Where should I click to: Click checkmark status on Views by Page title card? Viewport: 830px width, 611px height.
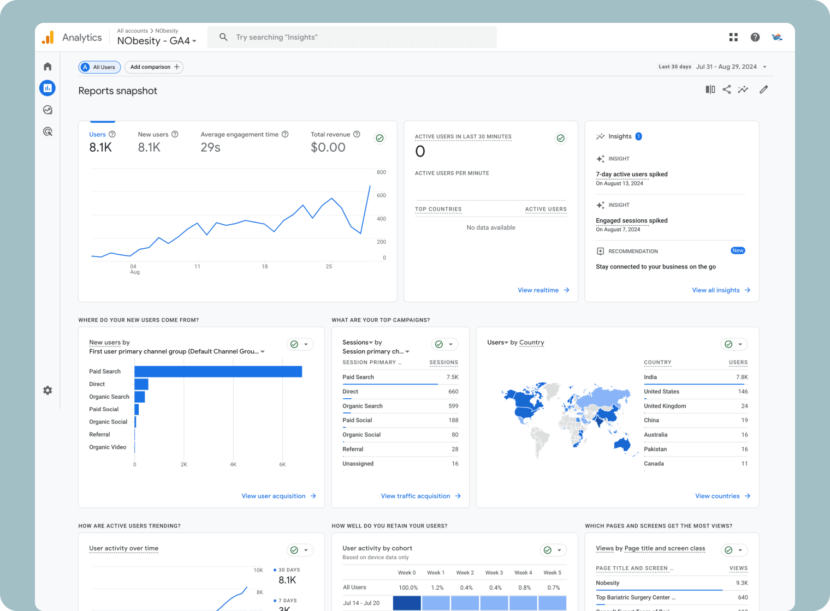(x=728, y=550)
